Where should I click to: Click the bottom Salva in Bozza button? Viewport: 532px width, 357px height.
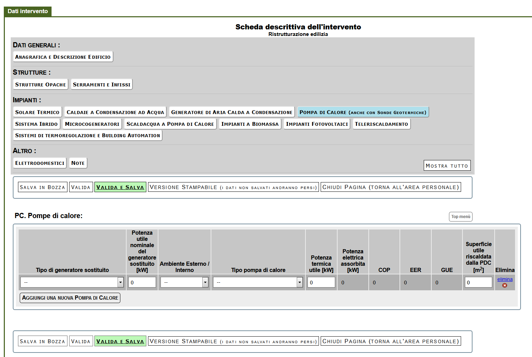click(x=43, y=341)
